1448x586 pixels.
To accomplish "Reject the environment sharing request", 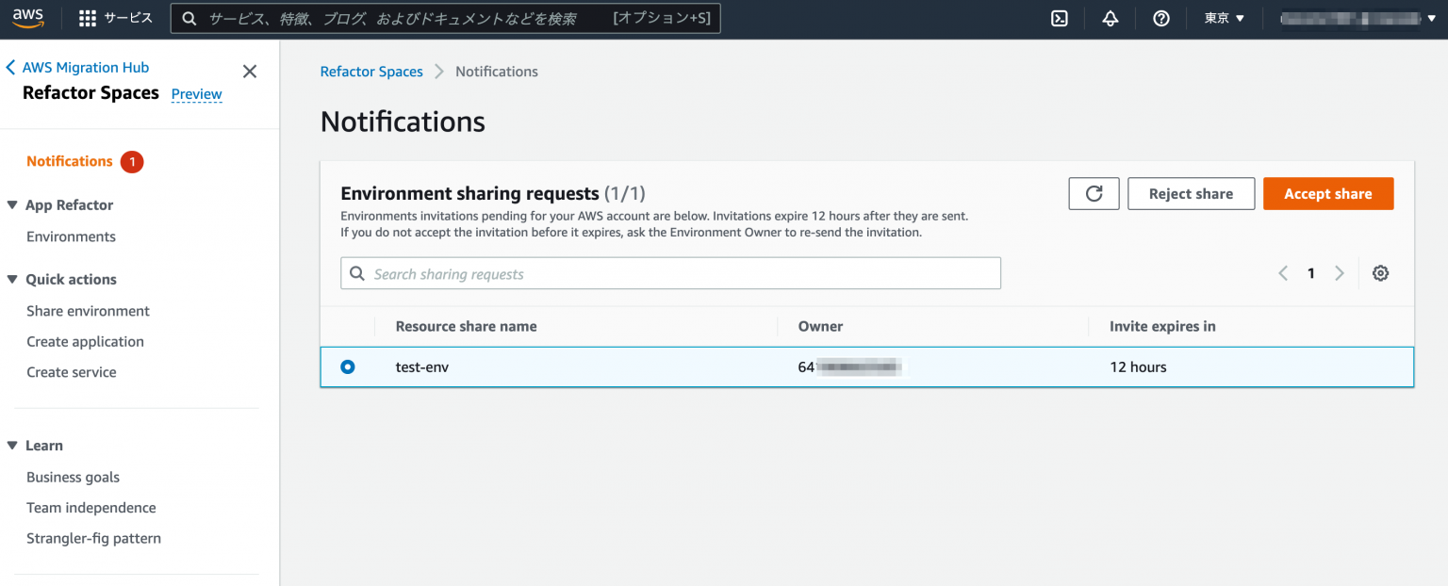I will 1191,193.
